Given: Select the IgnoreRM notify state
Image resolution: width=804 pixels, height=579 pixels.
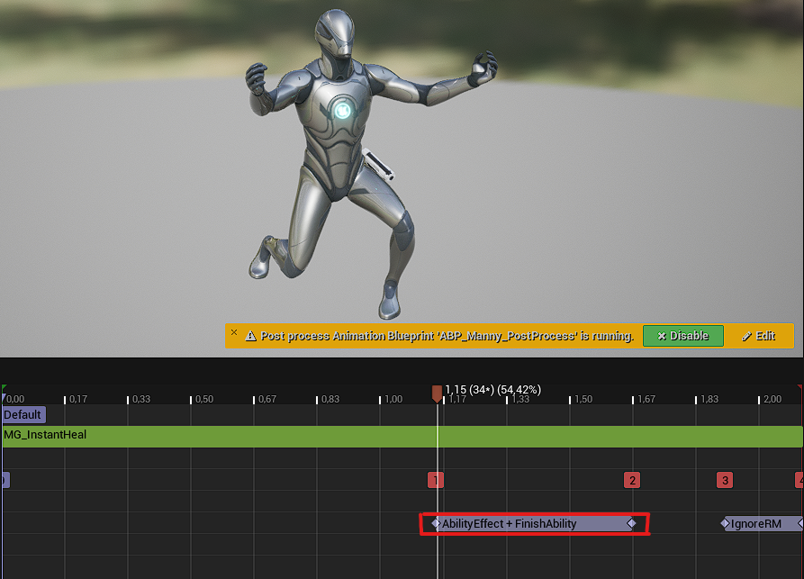Looking at the screenshot, I should [x=761, y=523].
